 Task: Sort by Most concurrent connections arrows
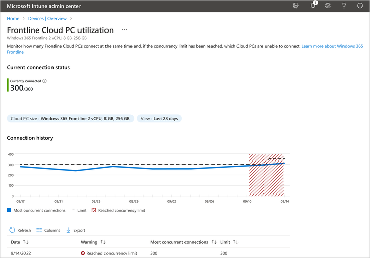coord(214,242)
